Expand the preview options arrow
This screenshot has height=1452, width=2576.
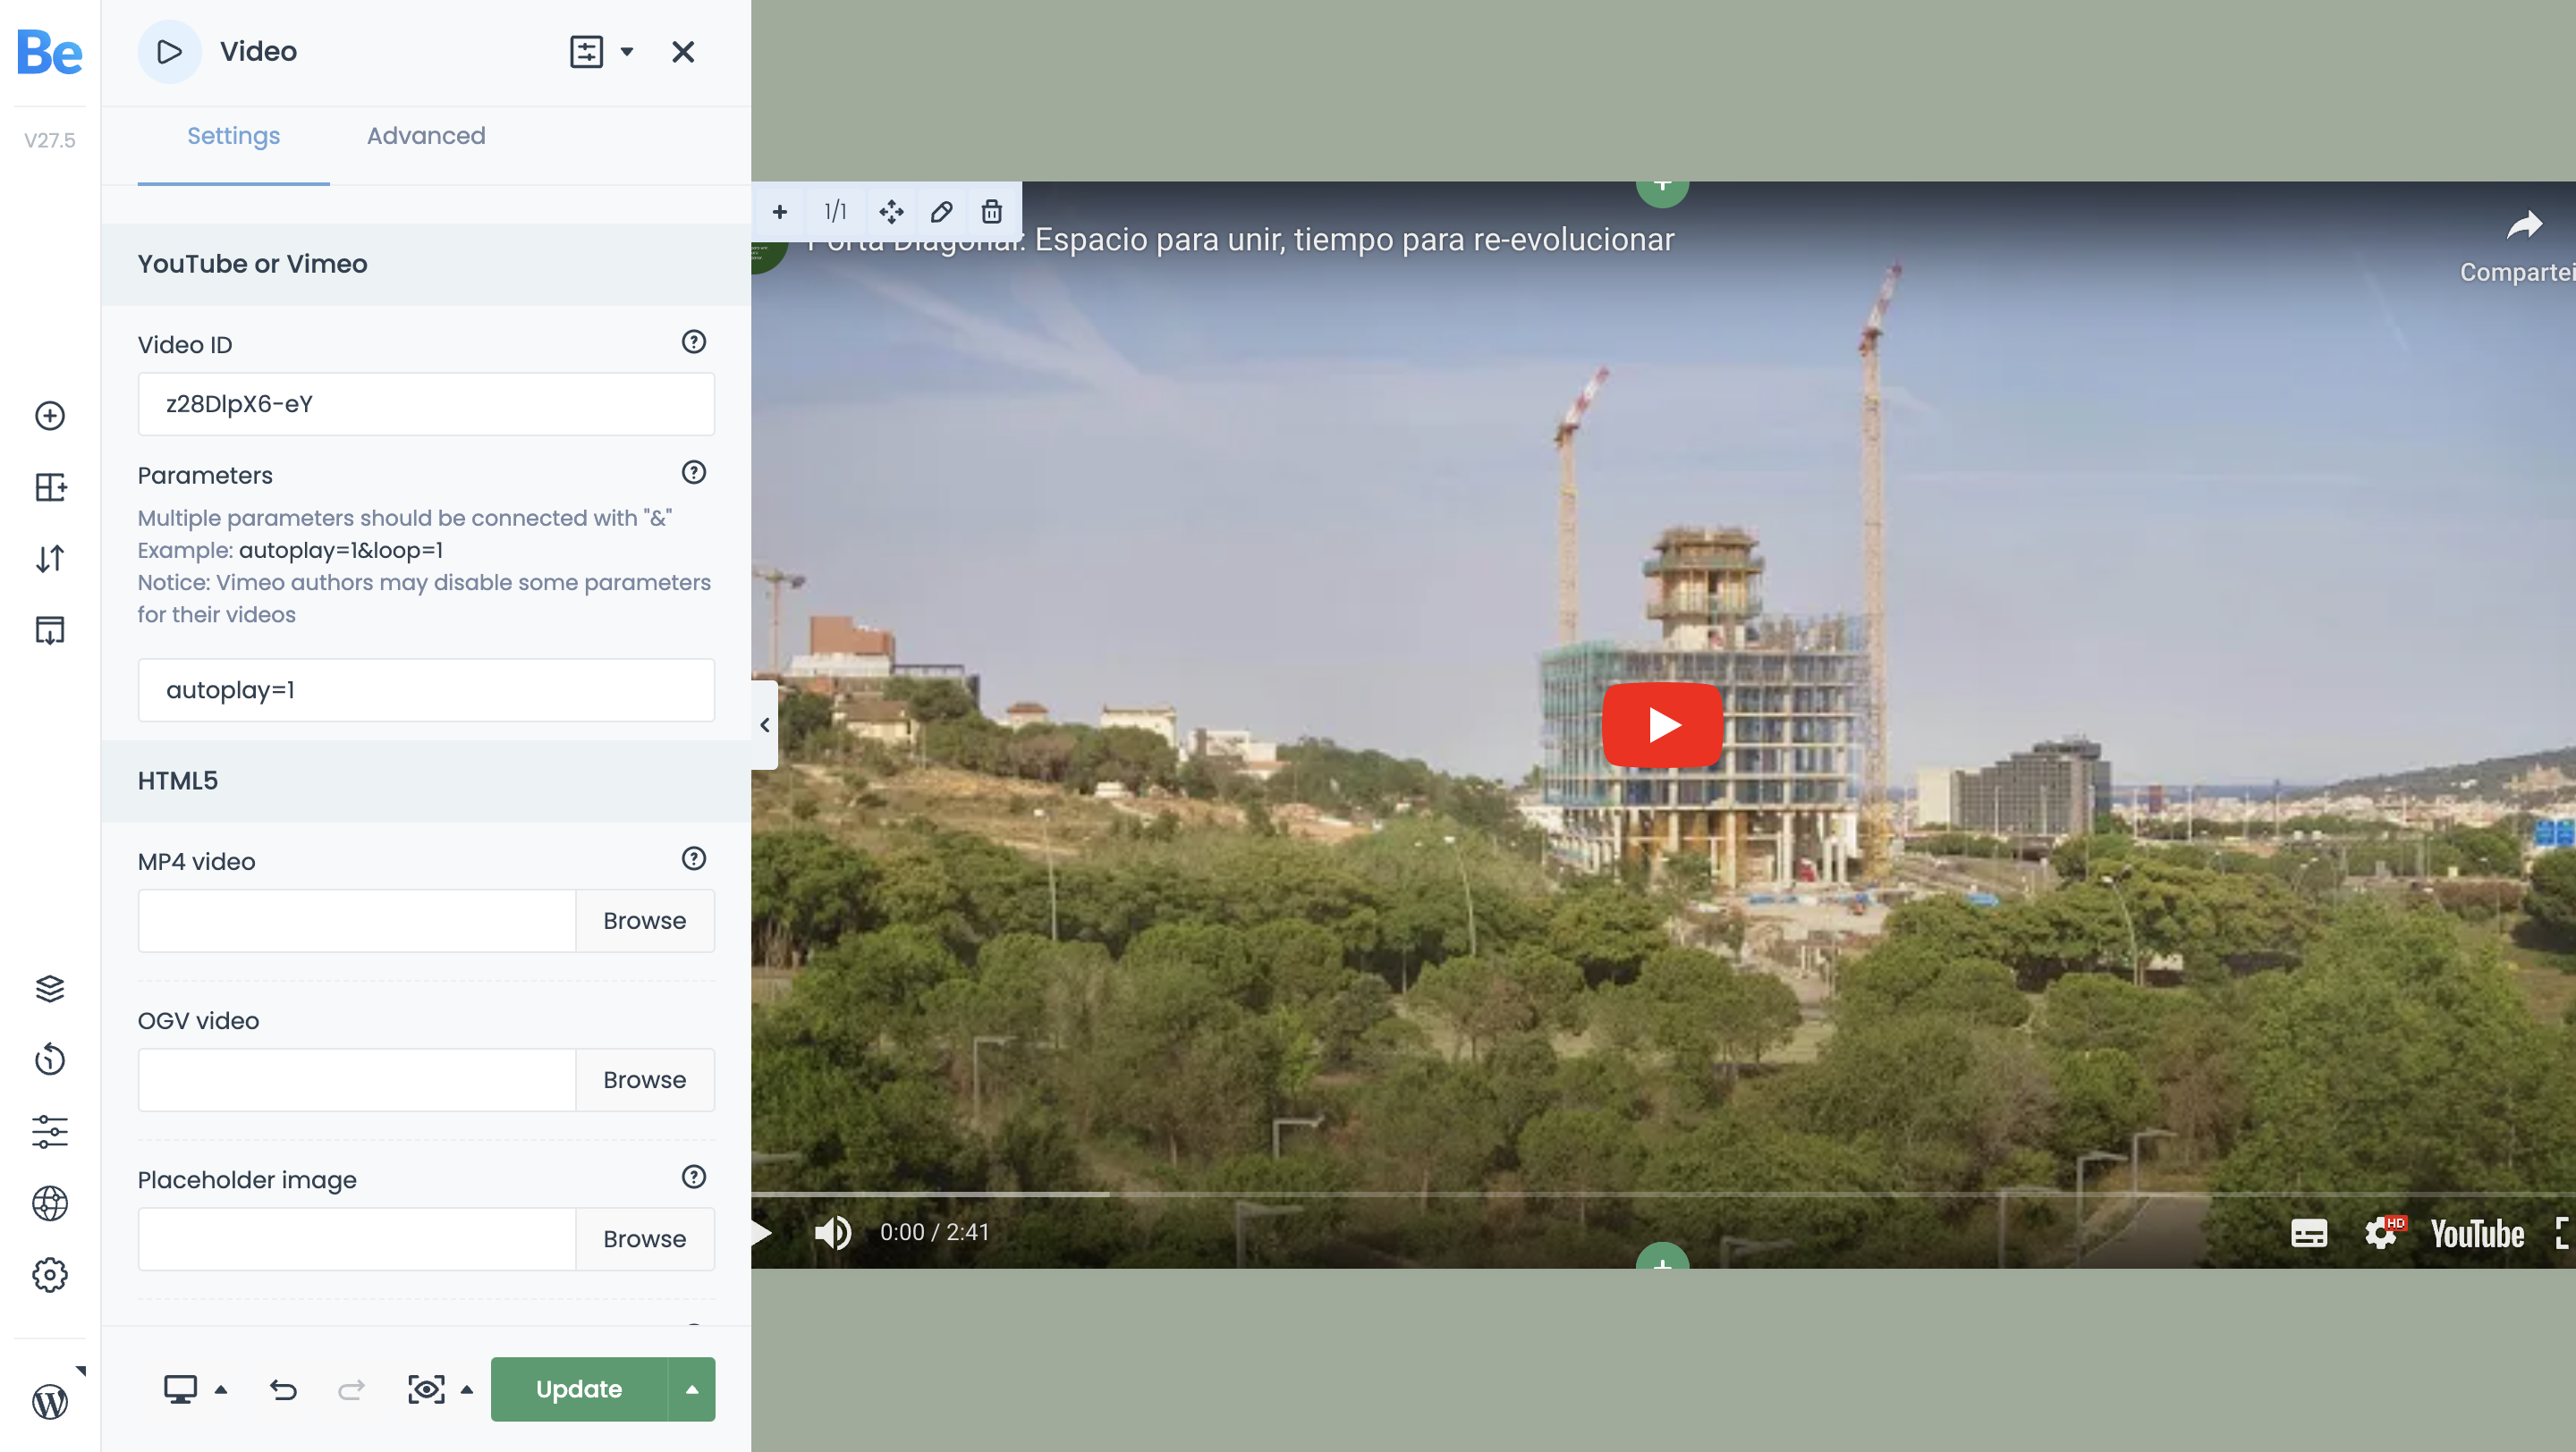click(x=467, y=1389)
